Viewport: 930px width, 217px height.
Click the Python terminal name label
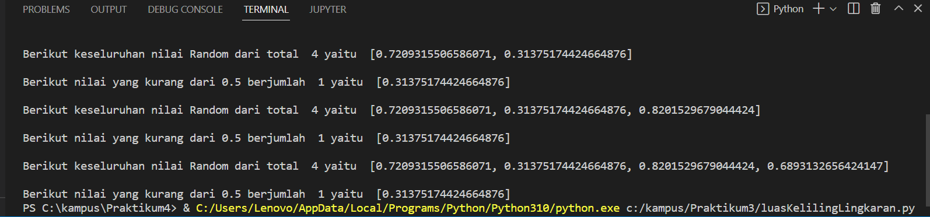pos(788,9)
